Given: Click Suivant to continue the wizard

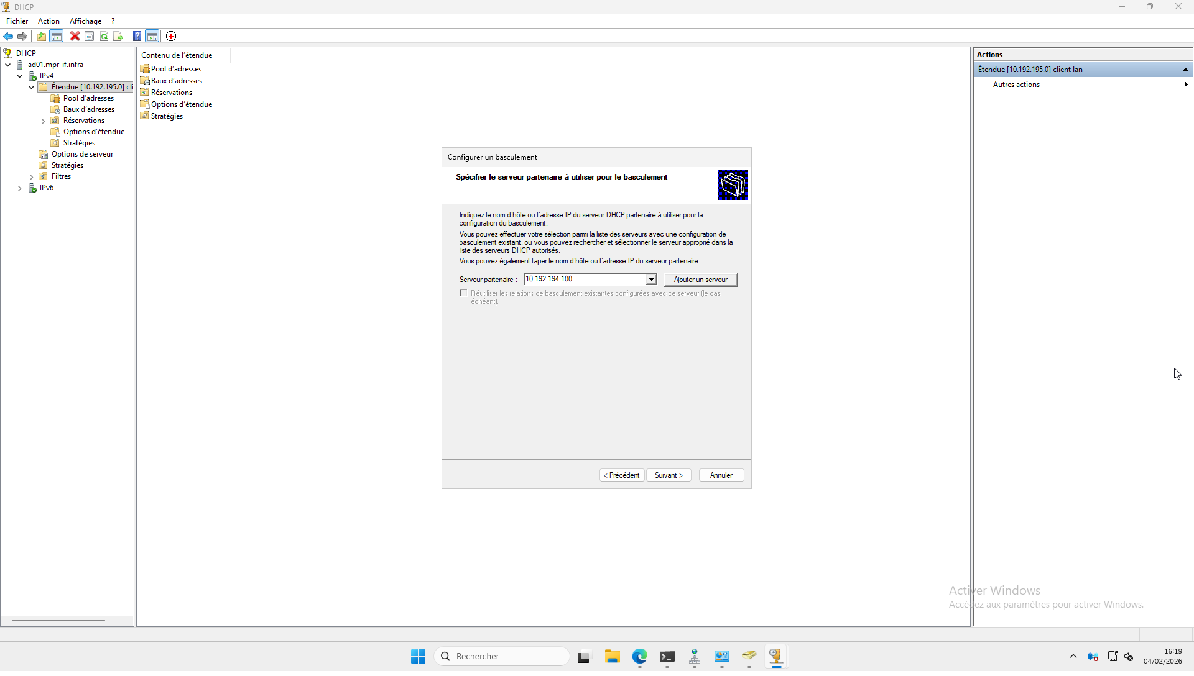Looking at the screenshot, I should coord(669,475).
